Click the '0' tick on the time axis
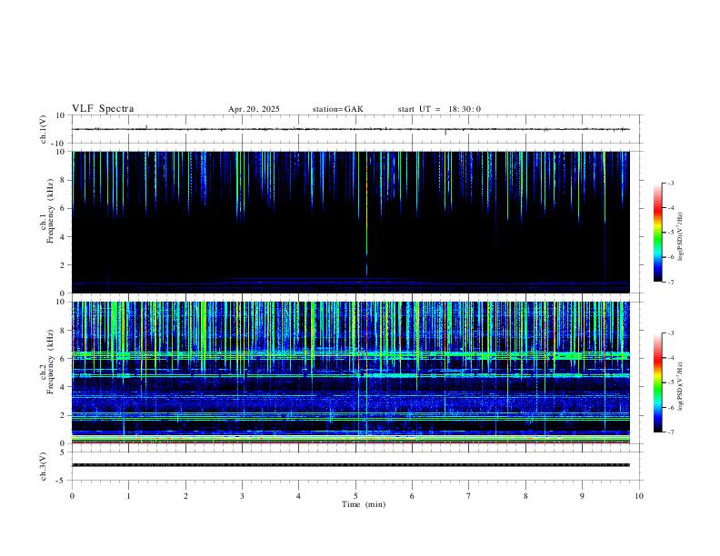Screen dimensions: 720x556 (x=72, y=496)
